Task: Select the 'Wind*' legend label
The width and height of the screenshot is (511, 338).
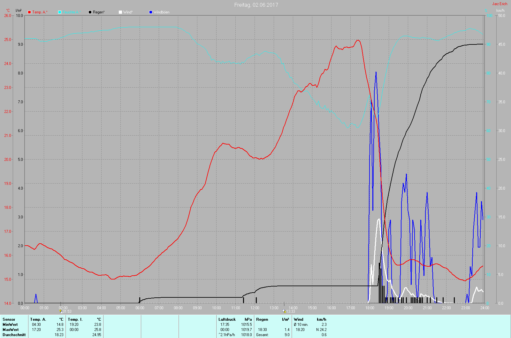Action: click(128, 12)
